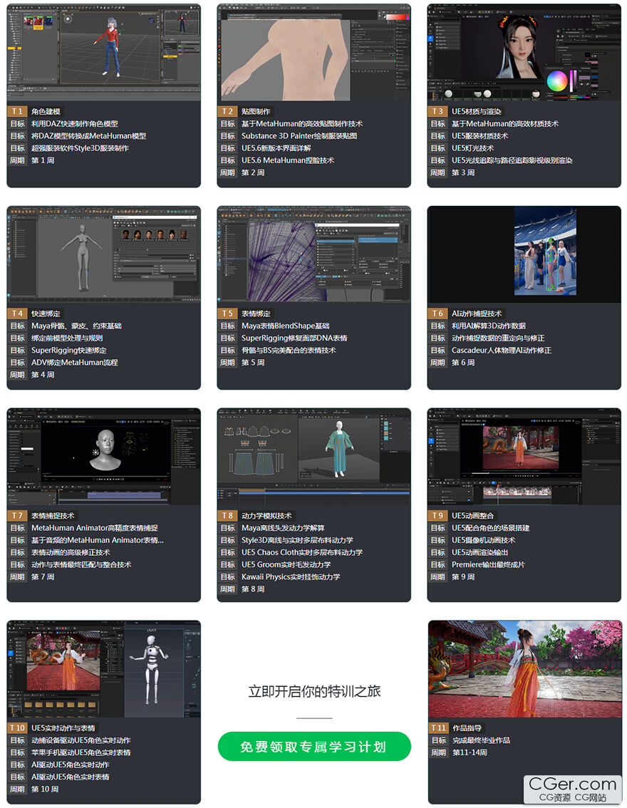Image resolution: width=627 pixels, height=808 pixels.
Task: Click the text 骨骼与BS完美配合的表情技术
Action: click(289, 350)
